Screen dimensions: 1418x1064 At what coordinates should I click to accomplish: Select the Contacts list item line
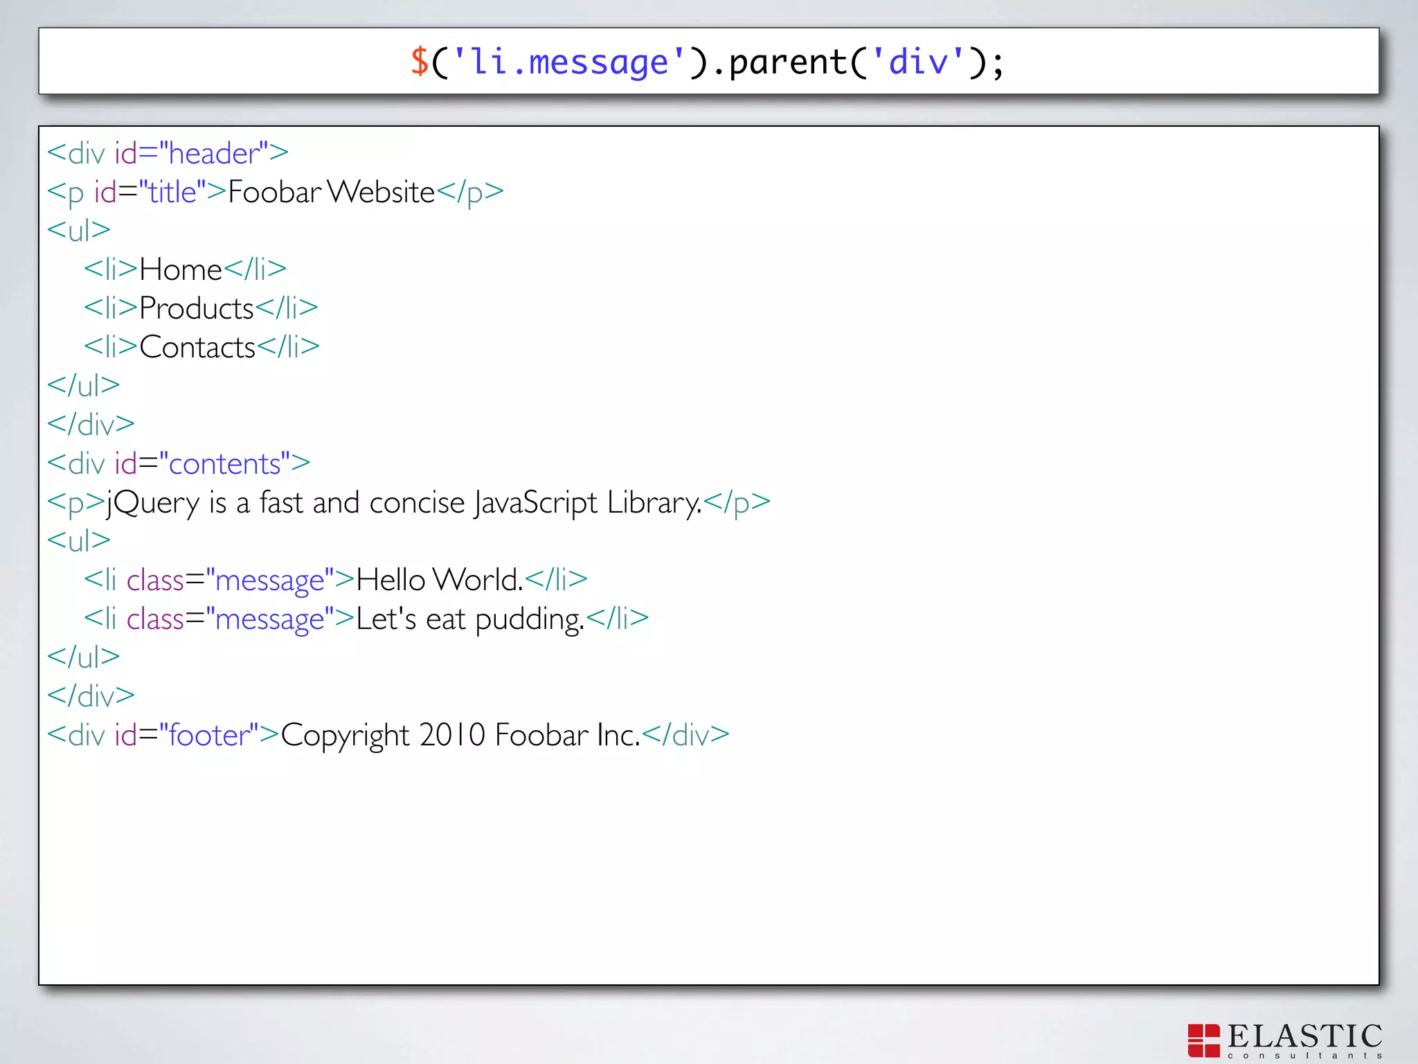point(201,346)
